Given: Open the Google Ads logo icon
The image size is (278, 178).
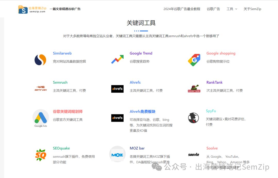Looking at the screenshot, I should [41, 118].
